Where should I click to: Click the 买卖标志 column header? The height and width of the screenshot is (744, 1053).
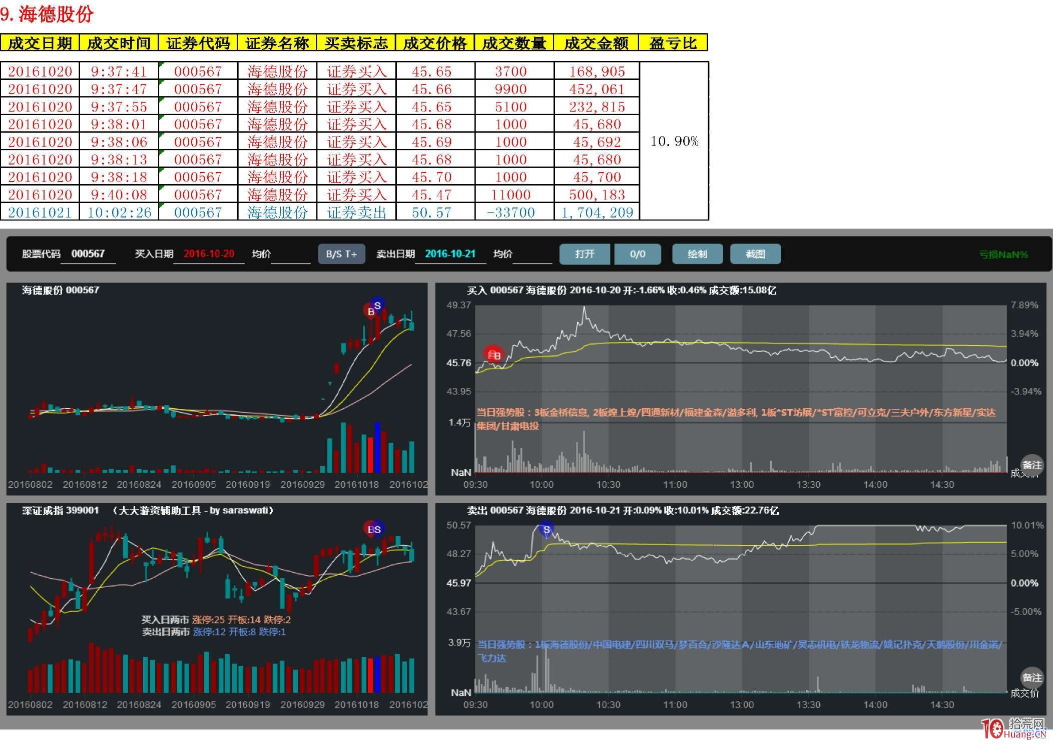356,43
